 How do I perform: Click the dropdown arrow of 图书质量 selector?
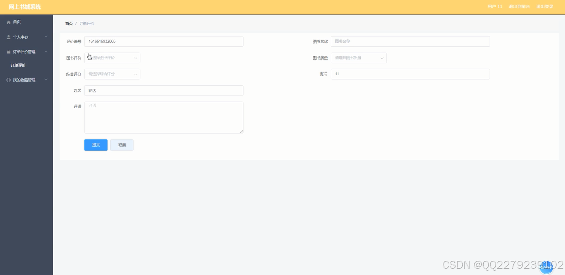382,58
